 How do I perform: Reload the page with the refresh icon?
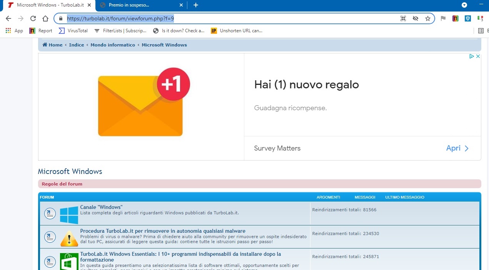click(x=33, y=18)
